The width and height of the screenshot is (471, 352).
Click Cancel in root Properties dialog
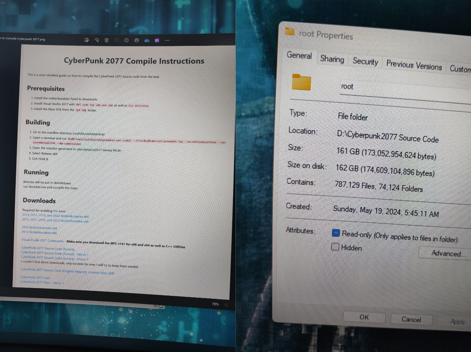(x=411, y=319)
